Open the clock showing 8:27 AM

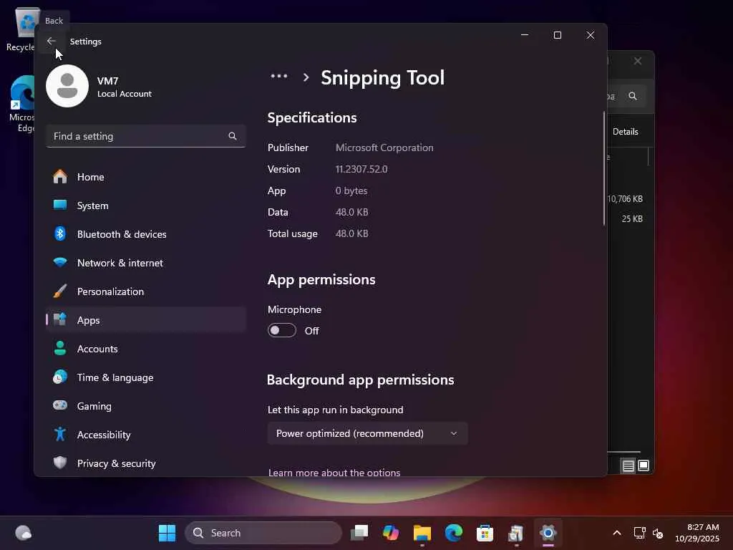[x=697, y=533]
